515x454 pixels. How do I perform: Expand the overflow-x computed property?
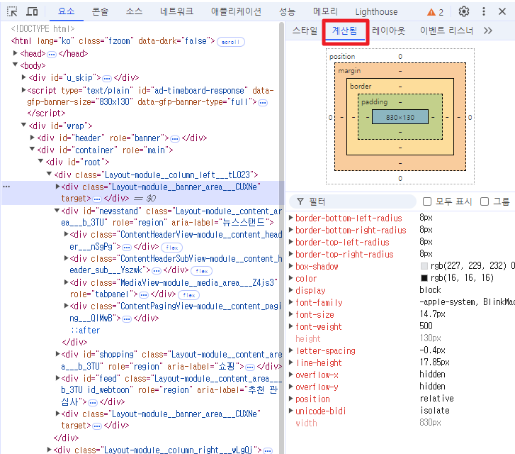click(x=291, y=375)
